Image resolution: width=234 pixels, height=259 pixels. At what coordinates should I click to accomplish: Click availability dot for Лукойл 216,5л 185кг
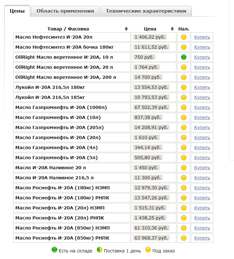(x=184, y=97)
